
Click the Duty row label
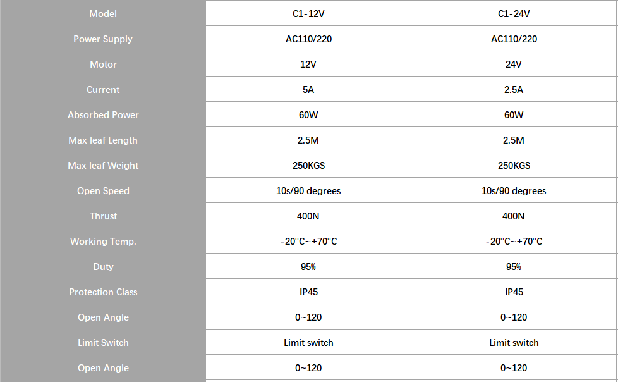click(x=103, y=267)
